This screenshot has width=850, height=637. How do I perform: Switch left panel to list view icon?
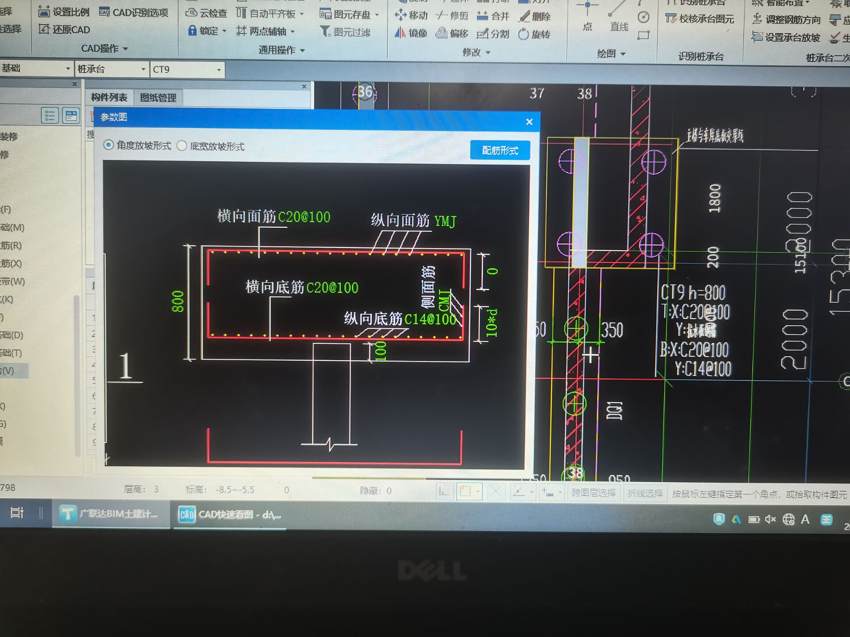(x=50, y=116)
